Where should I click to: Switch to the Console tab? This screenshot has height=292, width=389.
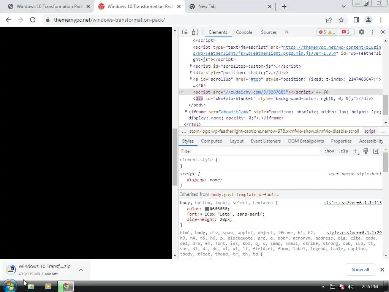[244, 32]
